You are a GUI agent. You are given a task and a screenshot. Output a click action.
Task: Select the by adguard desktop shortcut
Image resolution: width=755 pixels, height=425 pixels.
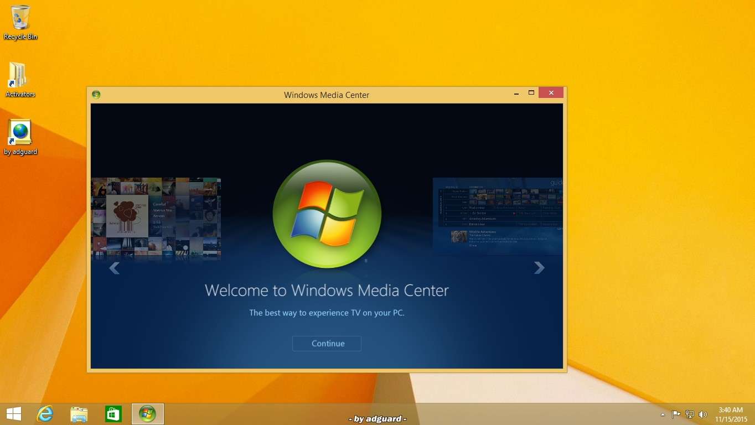[x=20, y=138]
